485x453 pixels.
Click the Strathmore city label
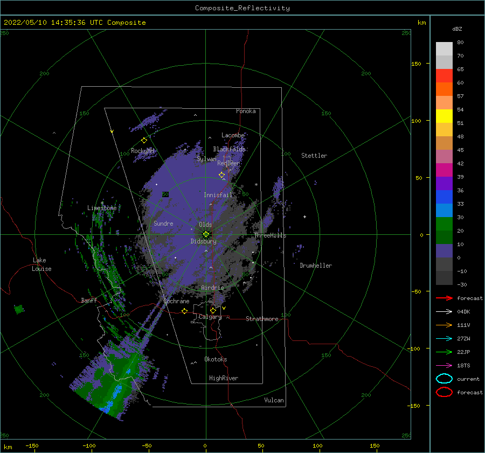(x=262, y=319)
